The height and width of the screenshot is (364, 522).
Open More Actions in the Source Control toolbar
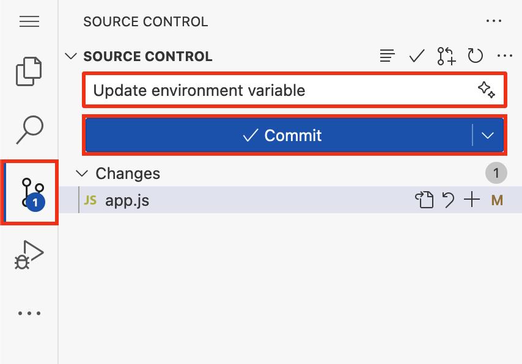(x=505, y=56)
